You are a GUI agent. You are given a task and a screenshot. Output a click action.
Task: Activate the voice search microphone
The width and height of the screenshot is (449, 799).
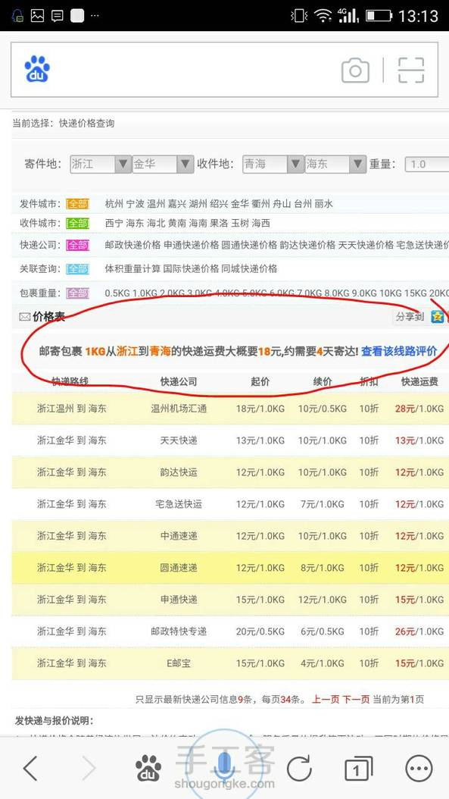coord(224,764)
